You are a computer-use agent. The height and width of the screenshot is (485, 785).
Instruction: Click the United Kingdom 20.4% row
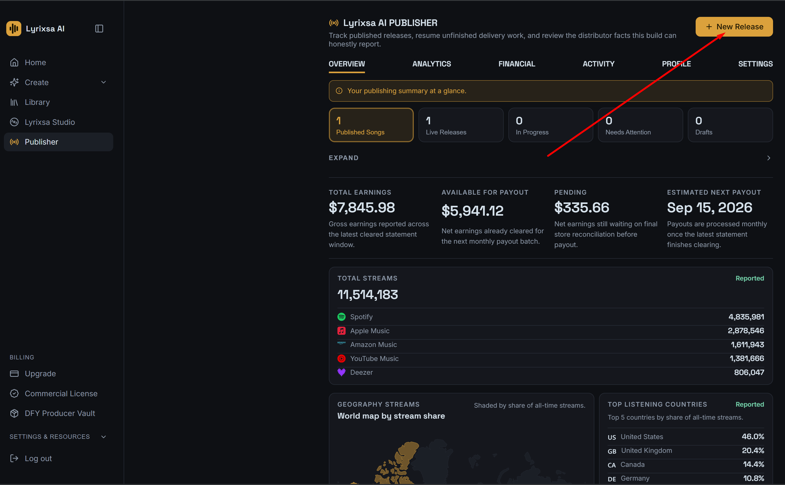[x=686, y=451]
